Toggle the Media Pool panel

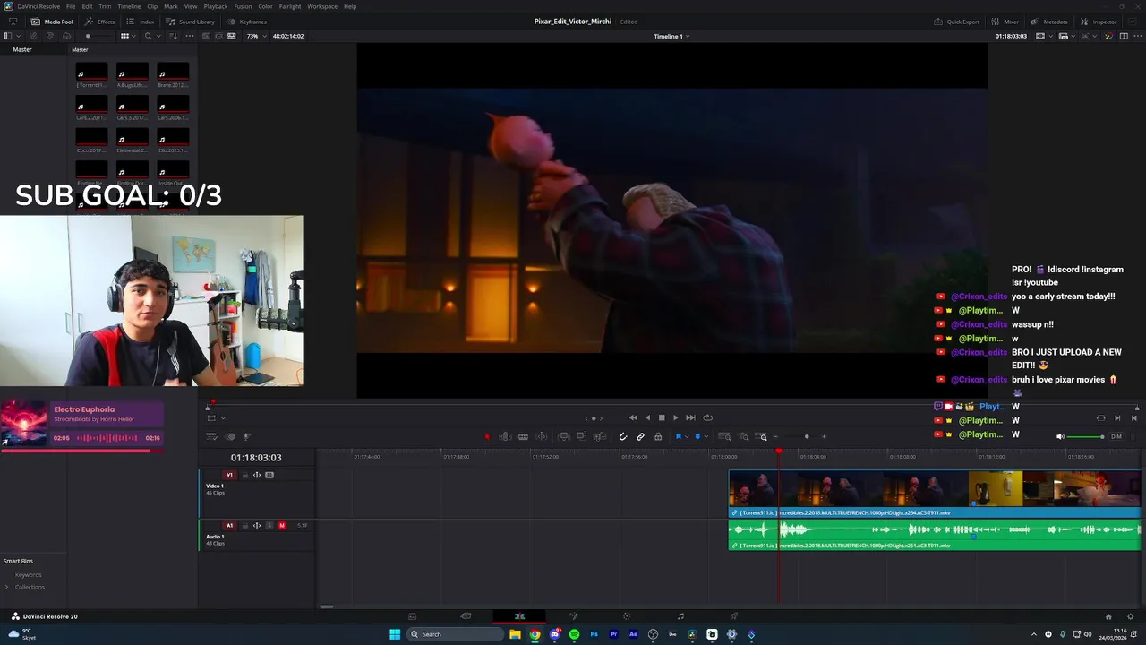coord(52,21)
